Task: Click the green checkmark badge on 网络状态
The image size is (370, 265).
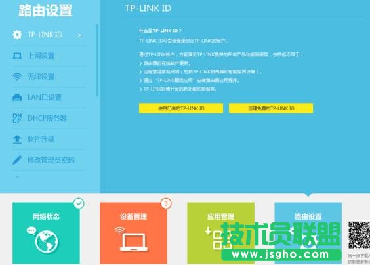Action: (x=79, y=203)
